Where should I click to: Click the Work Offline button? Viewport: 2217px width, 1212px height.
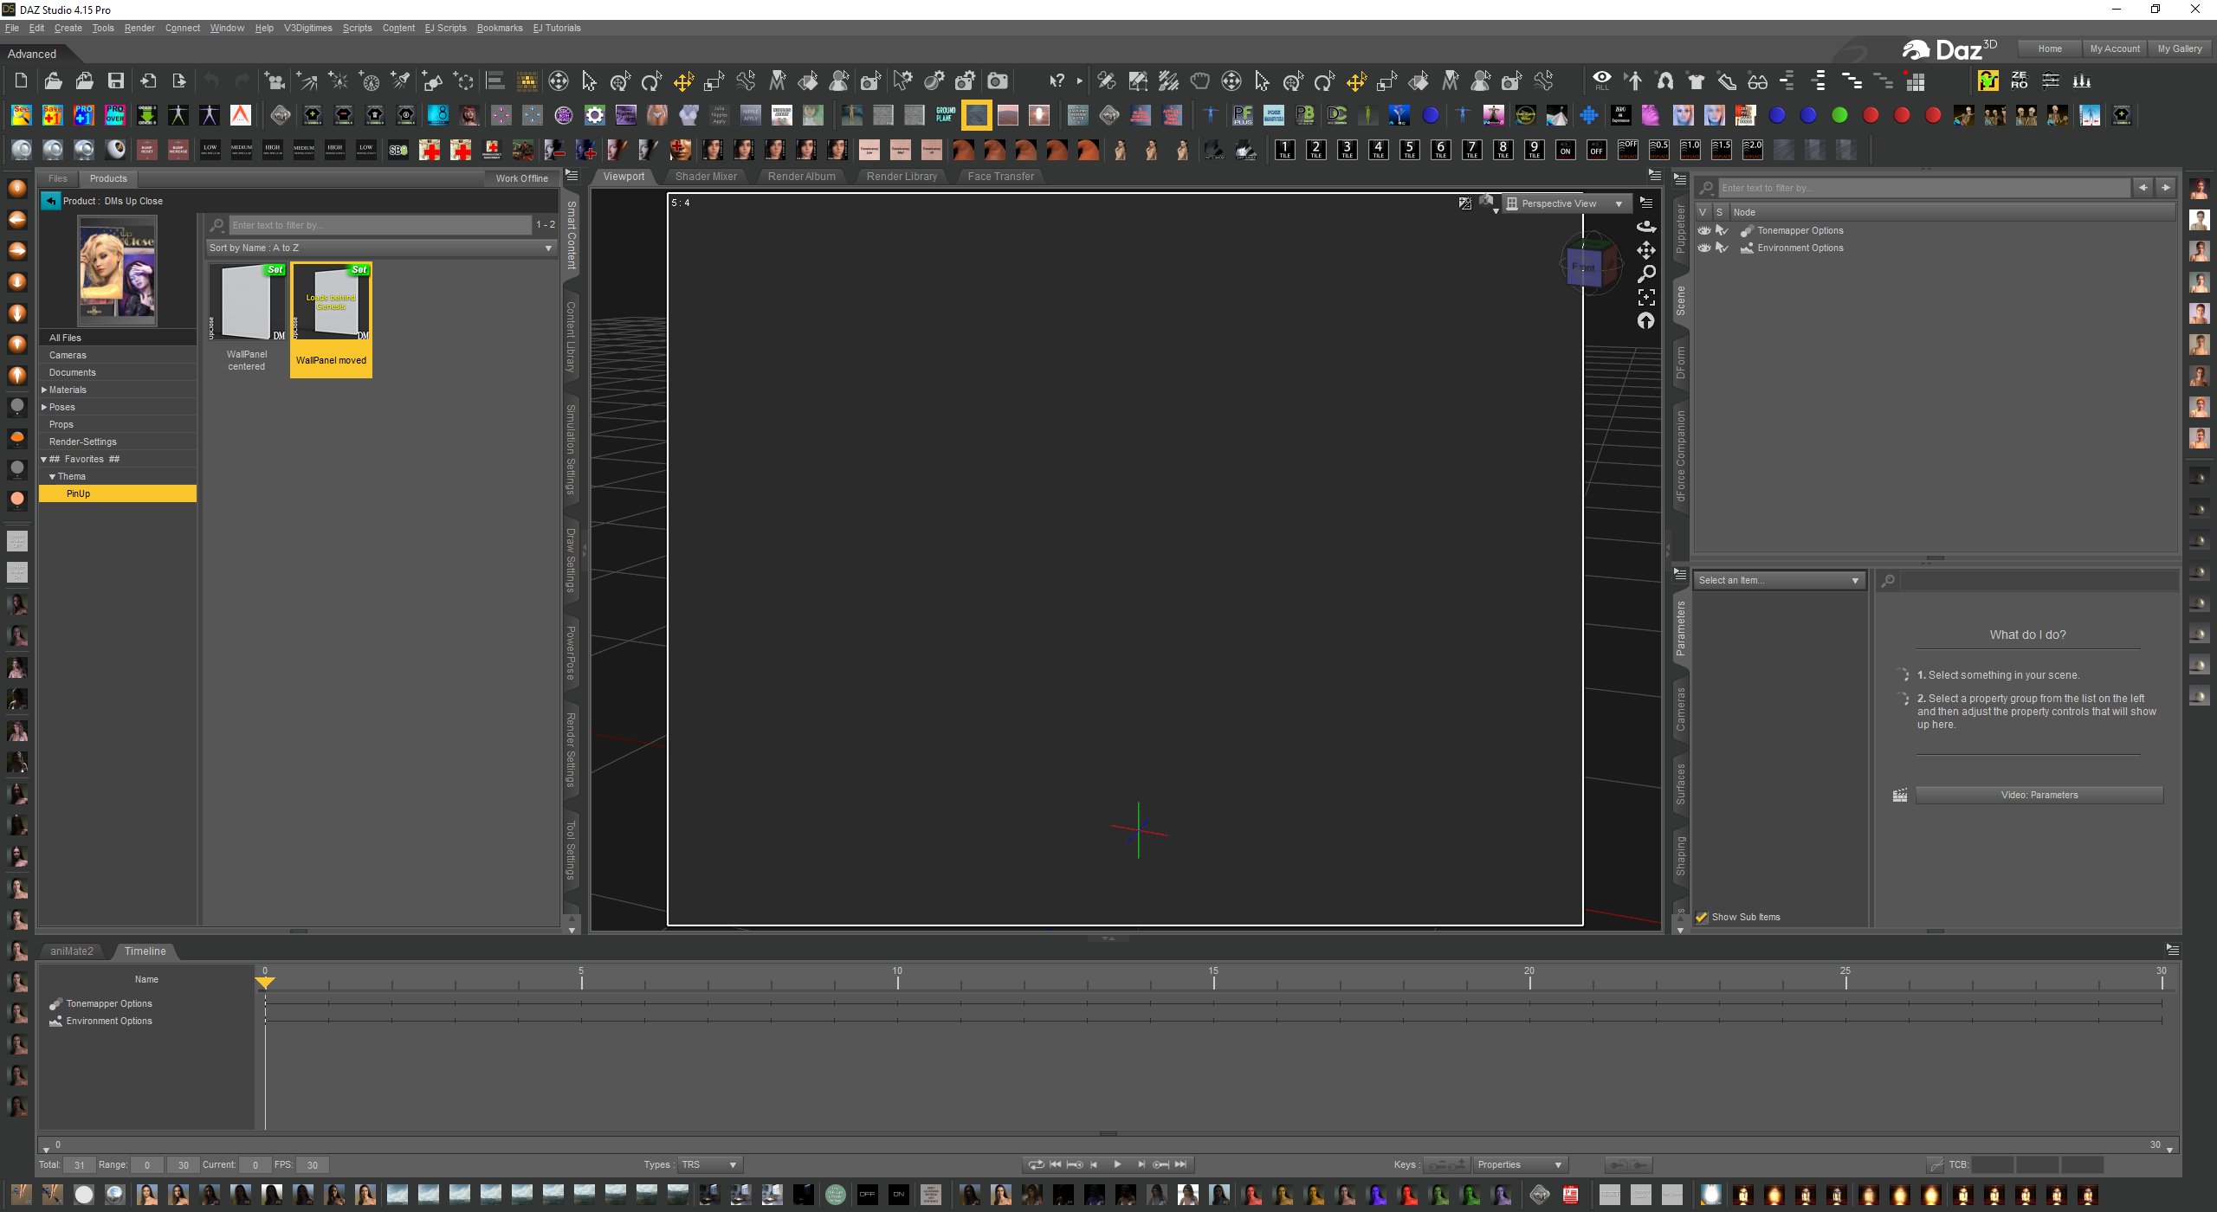[521, 178]
